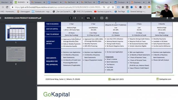Click the TIME TO APPROVE row header
This screenshot has height=100, width=178.
tap(53, 34)
